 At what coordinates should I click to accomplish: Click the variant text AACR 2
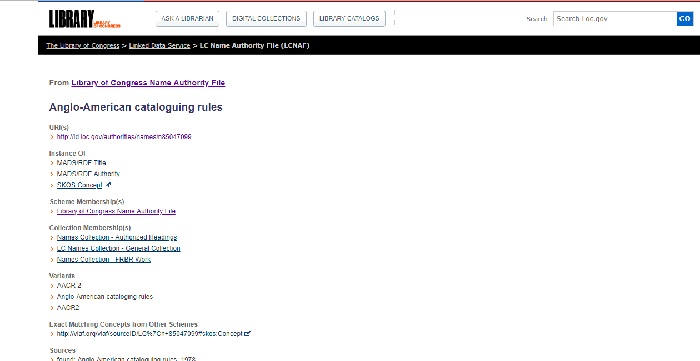pos(69,286)
